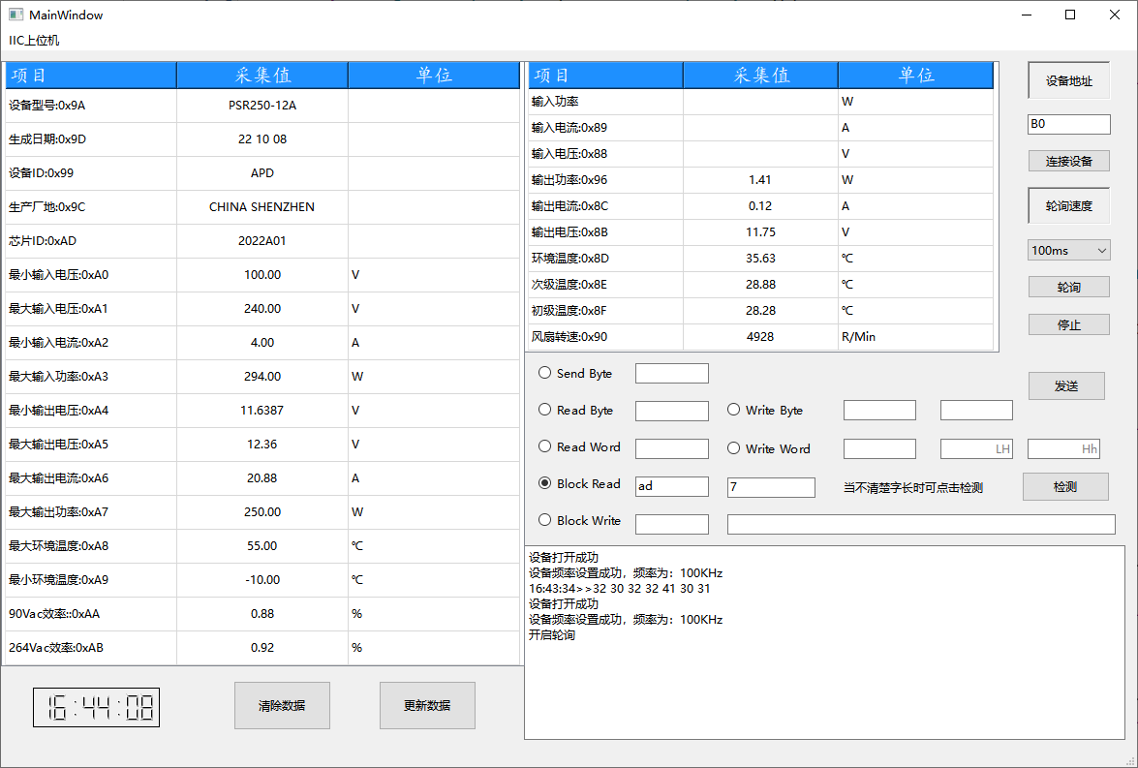The width and height of the screenshot is (1138, 768).
Task: Click the MainWindow application icon in title bar
Action: coord(15,15)
